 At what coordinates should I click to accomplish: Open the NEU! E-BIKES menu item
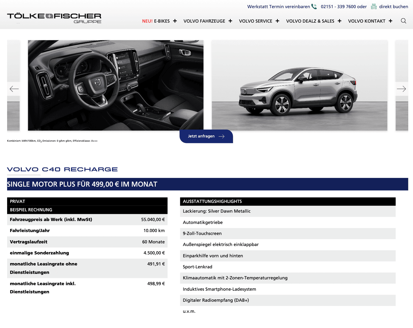pos(156,21)
